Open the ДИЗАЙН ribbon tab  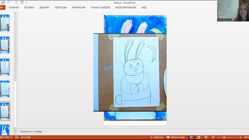click(x=44, y=7)
